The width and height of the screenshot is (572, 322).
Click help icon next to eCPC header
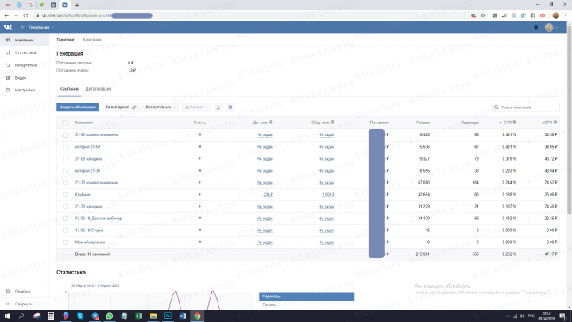click(x=555, y=122)
